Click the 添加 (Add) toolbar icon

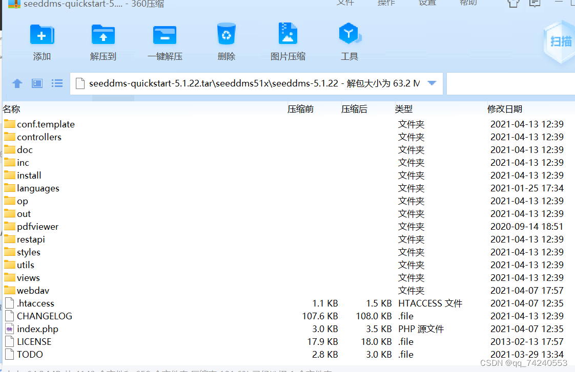point(42,35)
